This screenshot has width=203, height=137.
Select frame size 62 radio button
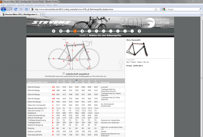pyautogui.click(x=95, y=80)
